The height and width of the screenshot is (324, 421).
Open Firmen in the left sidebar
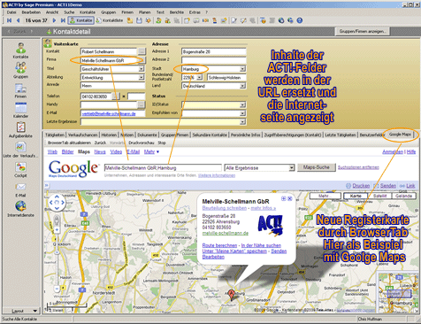20,90
